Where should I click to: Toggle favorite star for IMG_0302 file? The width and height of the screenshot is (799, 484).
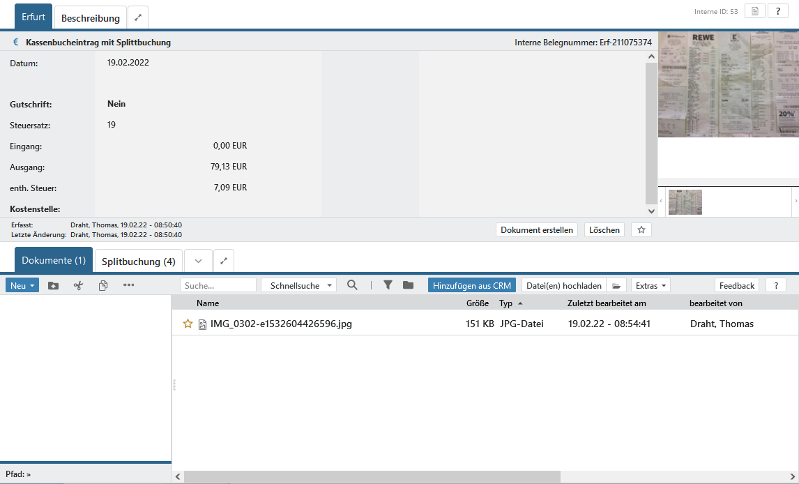(188, 324)
